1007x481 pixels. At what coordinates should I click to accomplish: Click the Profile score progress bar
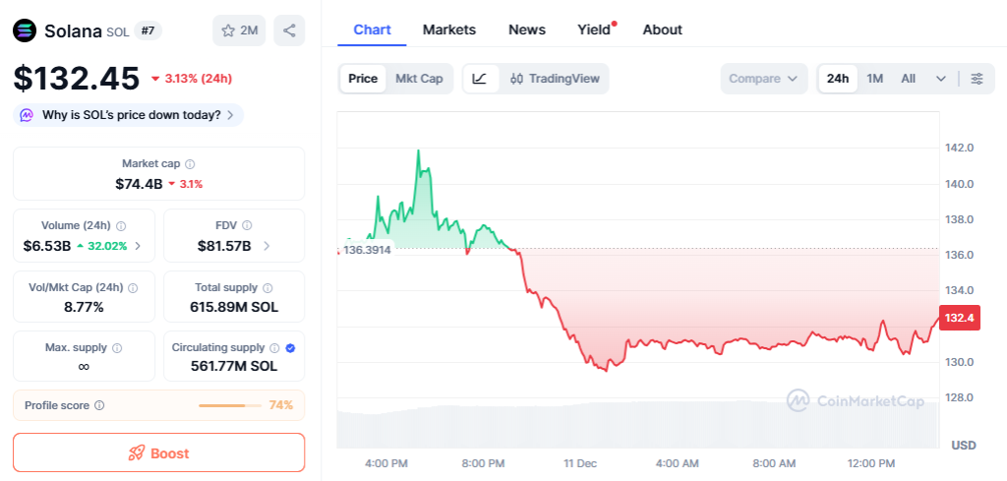230,405
